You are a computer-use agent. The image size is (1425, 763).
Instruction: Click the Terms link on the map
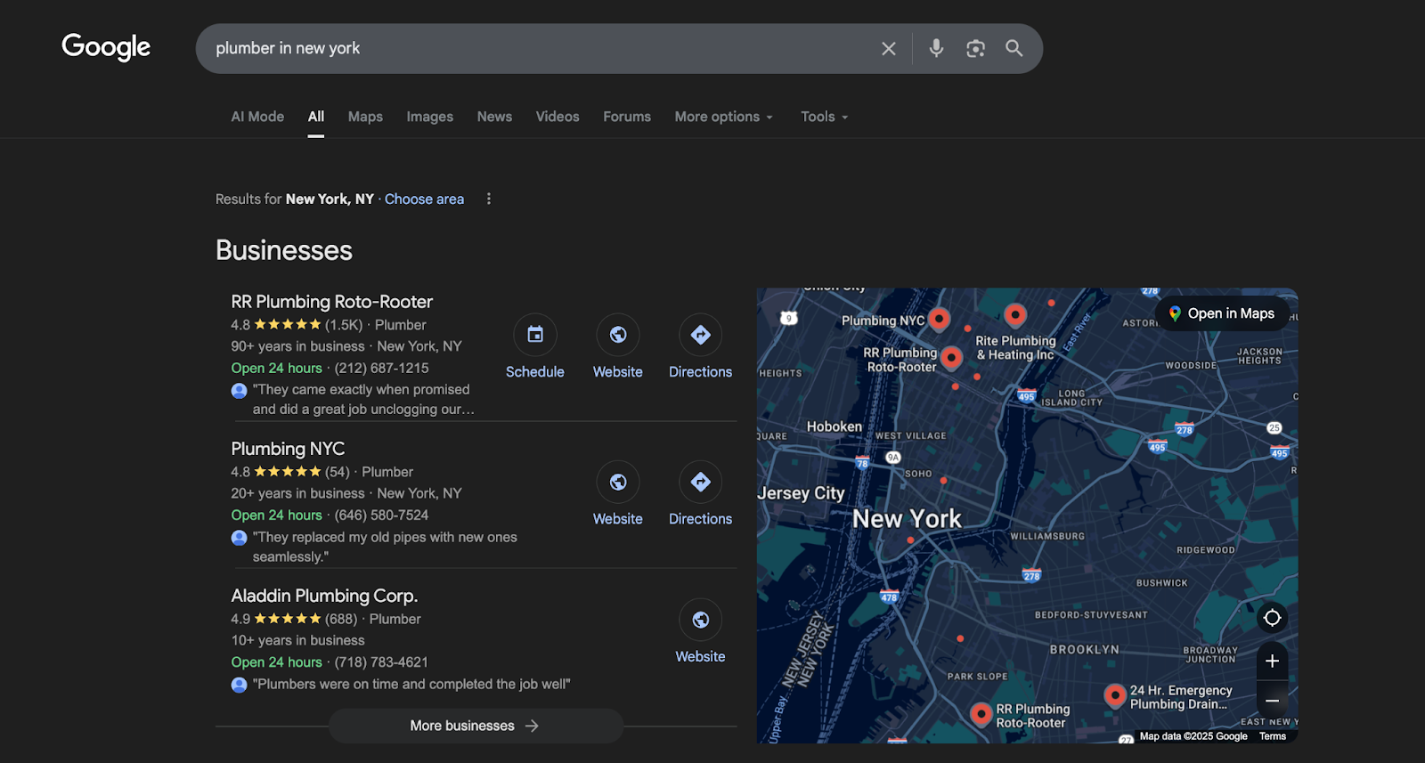[1273, 736]
